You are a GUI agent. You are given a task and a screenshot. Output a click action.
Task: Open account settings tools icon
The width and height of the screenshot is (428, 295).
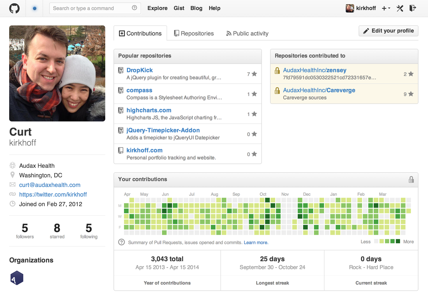400,8
